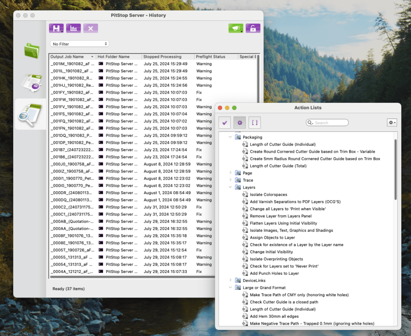411x336 pixels.
Task: Click the purple X delete toolbar icon
Action: (91, 29)
